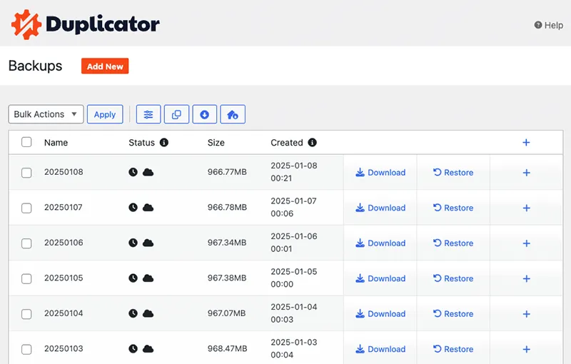Click the clock status icon for 20250105

pos(133,278)
